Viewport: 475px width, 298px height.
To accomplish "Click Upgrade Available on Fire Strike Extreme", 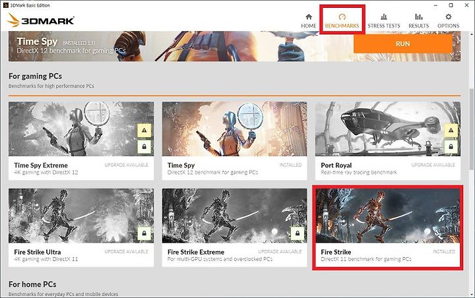I will (280, 252).
